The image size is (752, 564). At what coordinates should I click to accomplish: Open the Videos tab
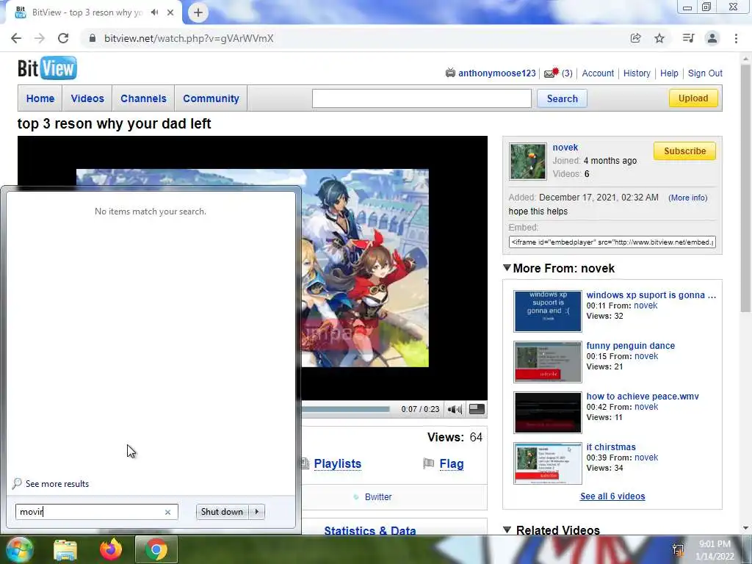point(87,98)
